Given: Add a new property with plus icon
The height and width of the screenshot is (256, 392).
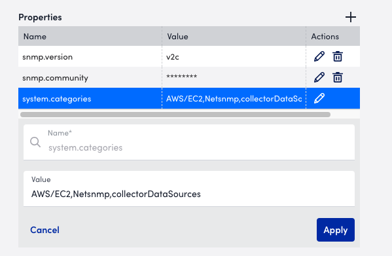Looking at the screenshot, I should click(351, 17).
